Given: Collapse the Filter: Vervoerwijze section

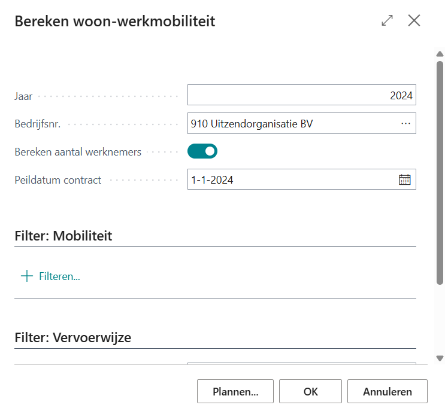Looking at the screenshot, I should click(72, 337).
